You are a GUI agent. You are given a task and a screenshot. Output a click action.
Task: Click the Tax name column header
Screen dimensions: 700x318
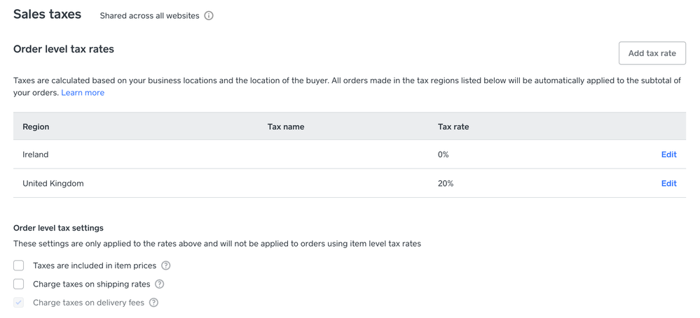pyautogui.click(x=286, y=127)
